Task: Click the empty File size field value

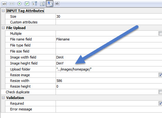Action: coord(109,51)
